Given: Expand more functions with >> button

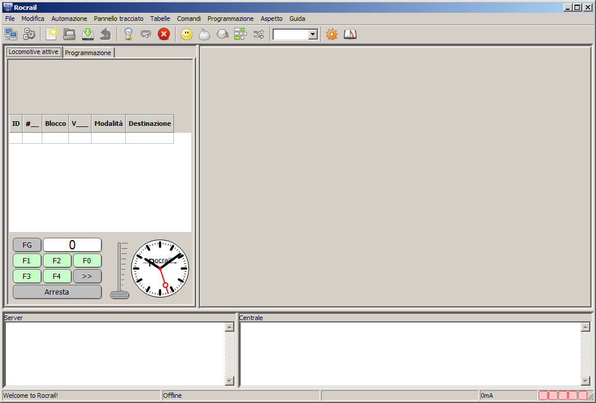Looking at the screenshot, I should click(x=87, y=277).
